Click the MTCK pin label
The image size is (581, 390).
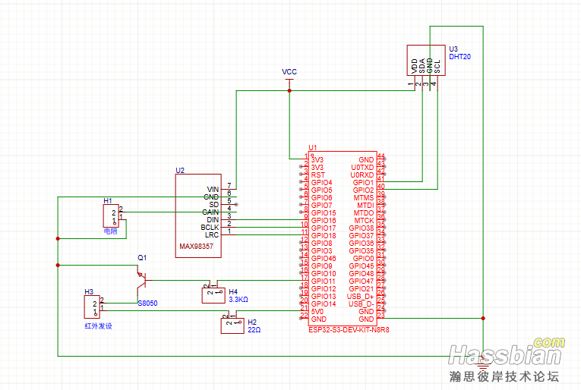(365, 221)
